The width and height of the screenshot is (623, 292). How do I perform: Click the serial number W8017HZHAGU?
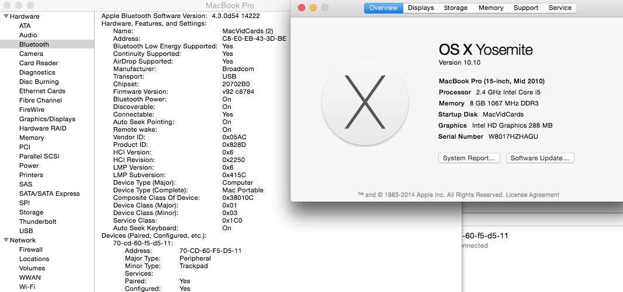pyautogui.click(x=513, y=137)
